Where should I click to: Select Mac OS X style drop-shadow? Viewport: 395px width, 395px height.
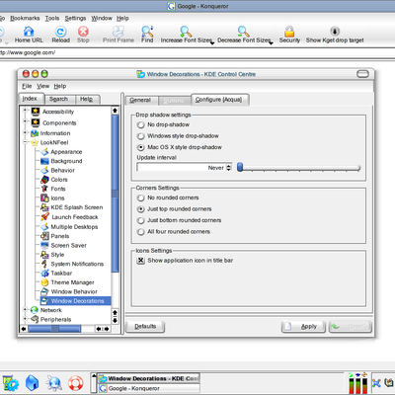[x=141, y=147]
